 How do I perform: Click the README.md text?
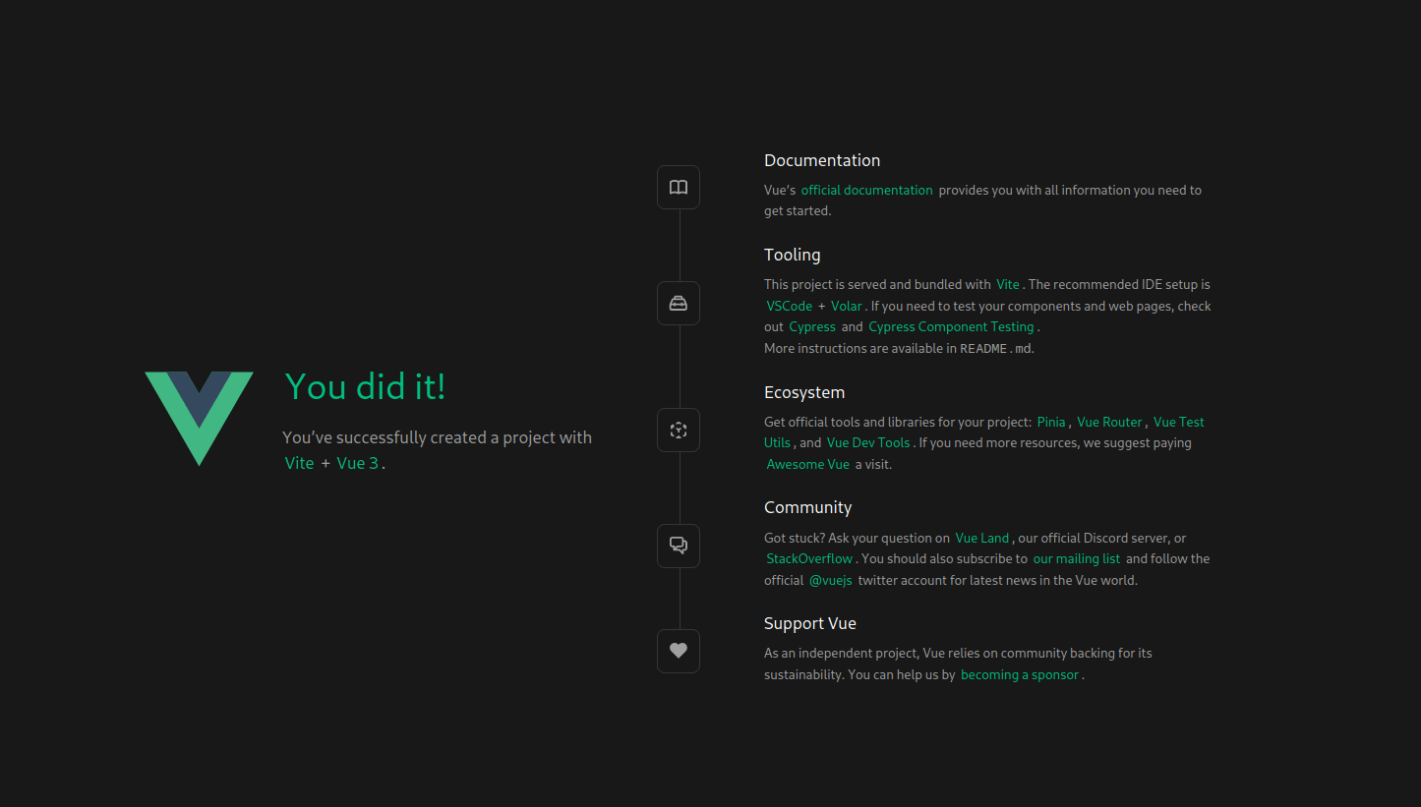click(x=996, y=348)
